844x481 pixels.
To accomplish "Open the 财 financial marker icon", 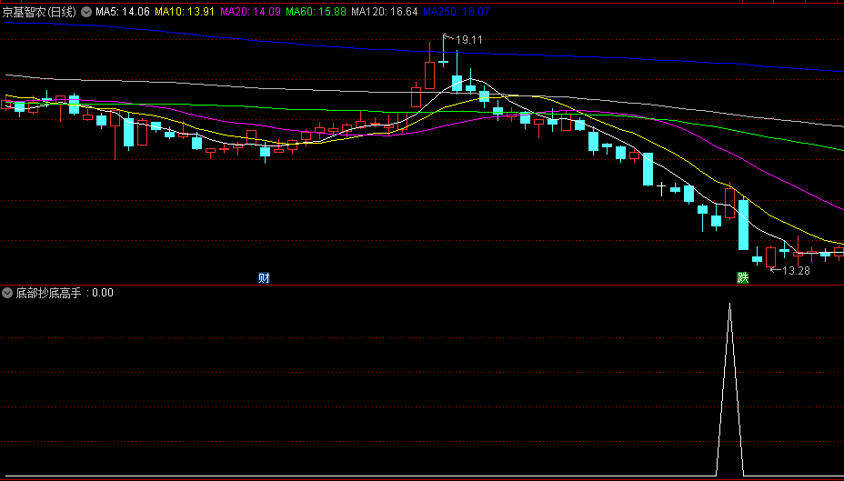I will click(264, 277).
